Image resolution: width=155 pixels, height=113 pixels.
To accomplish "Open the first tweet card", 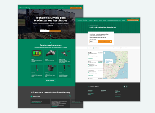I will point(40,101).
